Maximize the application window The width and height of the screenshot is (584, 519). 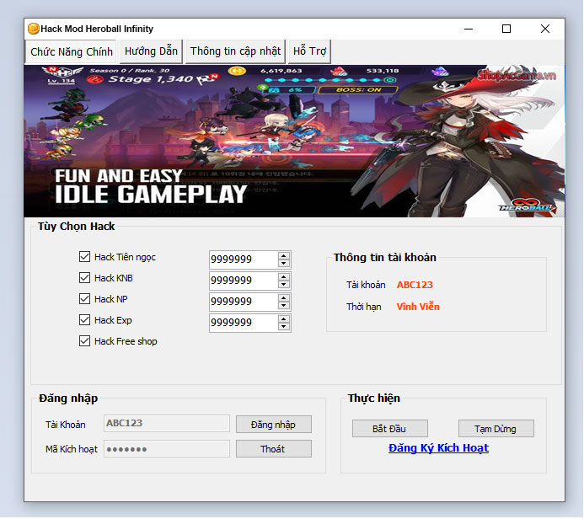coord(506,29)
